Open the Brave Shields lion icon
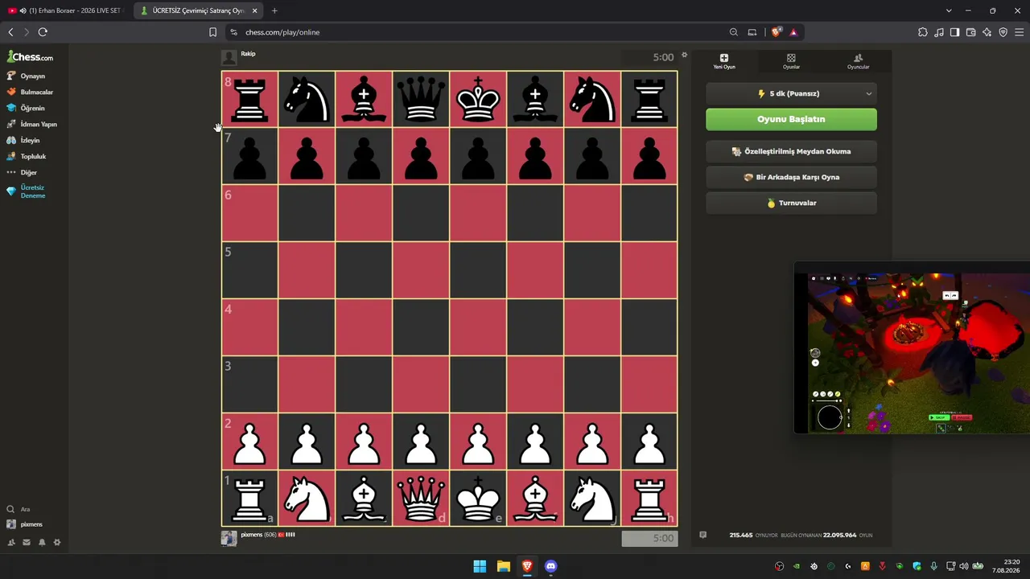The height and width of the screenshot is (579, 1030). (776, 32)
